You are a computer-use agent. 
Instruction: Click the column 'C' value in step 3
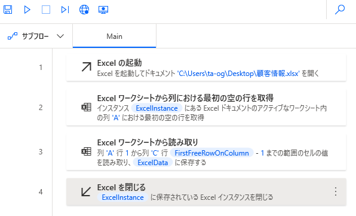pyautogui.click(x=155, y=153)
